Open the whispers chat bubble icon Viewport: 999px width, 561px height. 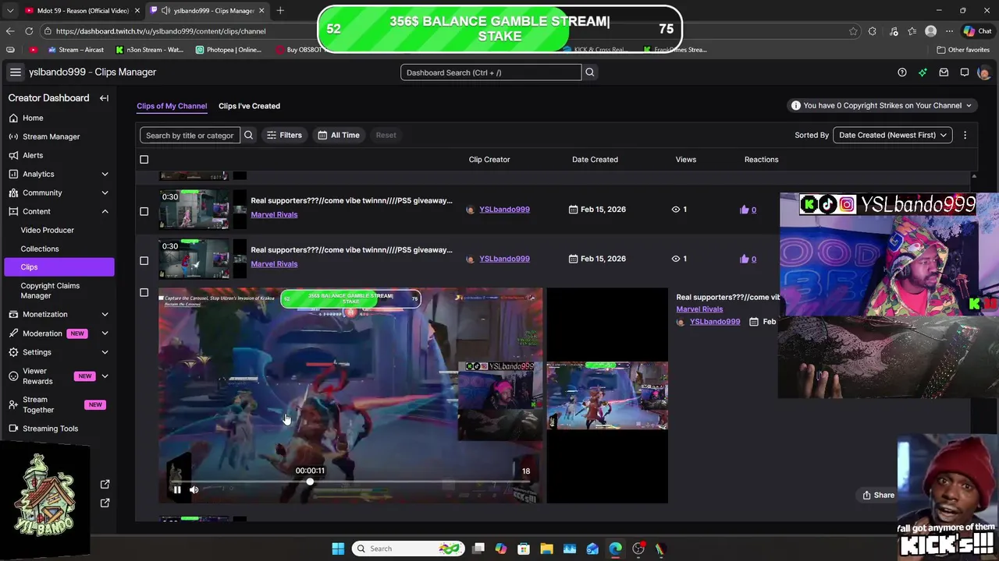click(965, 72)
